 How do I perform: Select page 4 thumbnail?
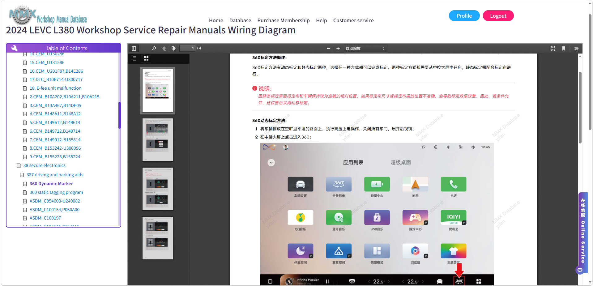click(158, 238)
